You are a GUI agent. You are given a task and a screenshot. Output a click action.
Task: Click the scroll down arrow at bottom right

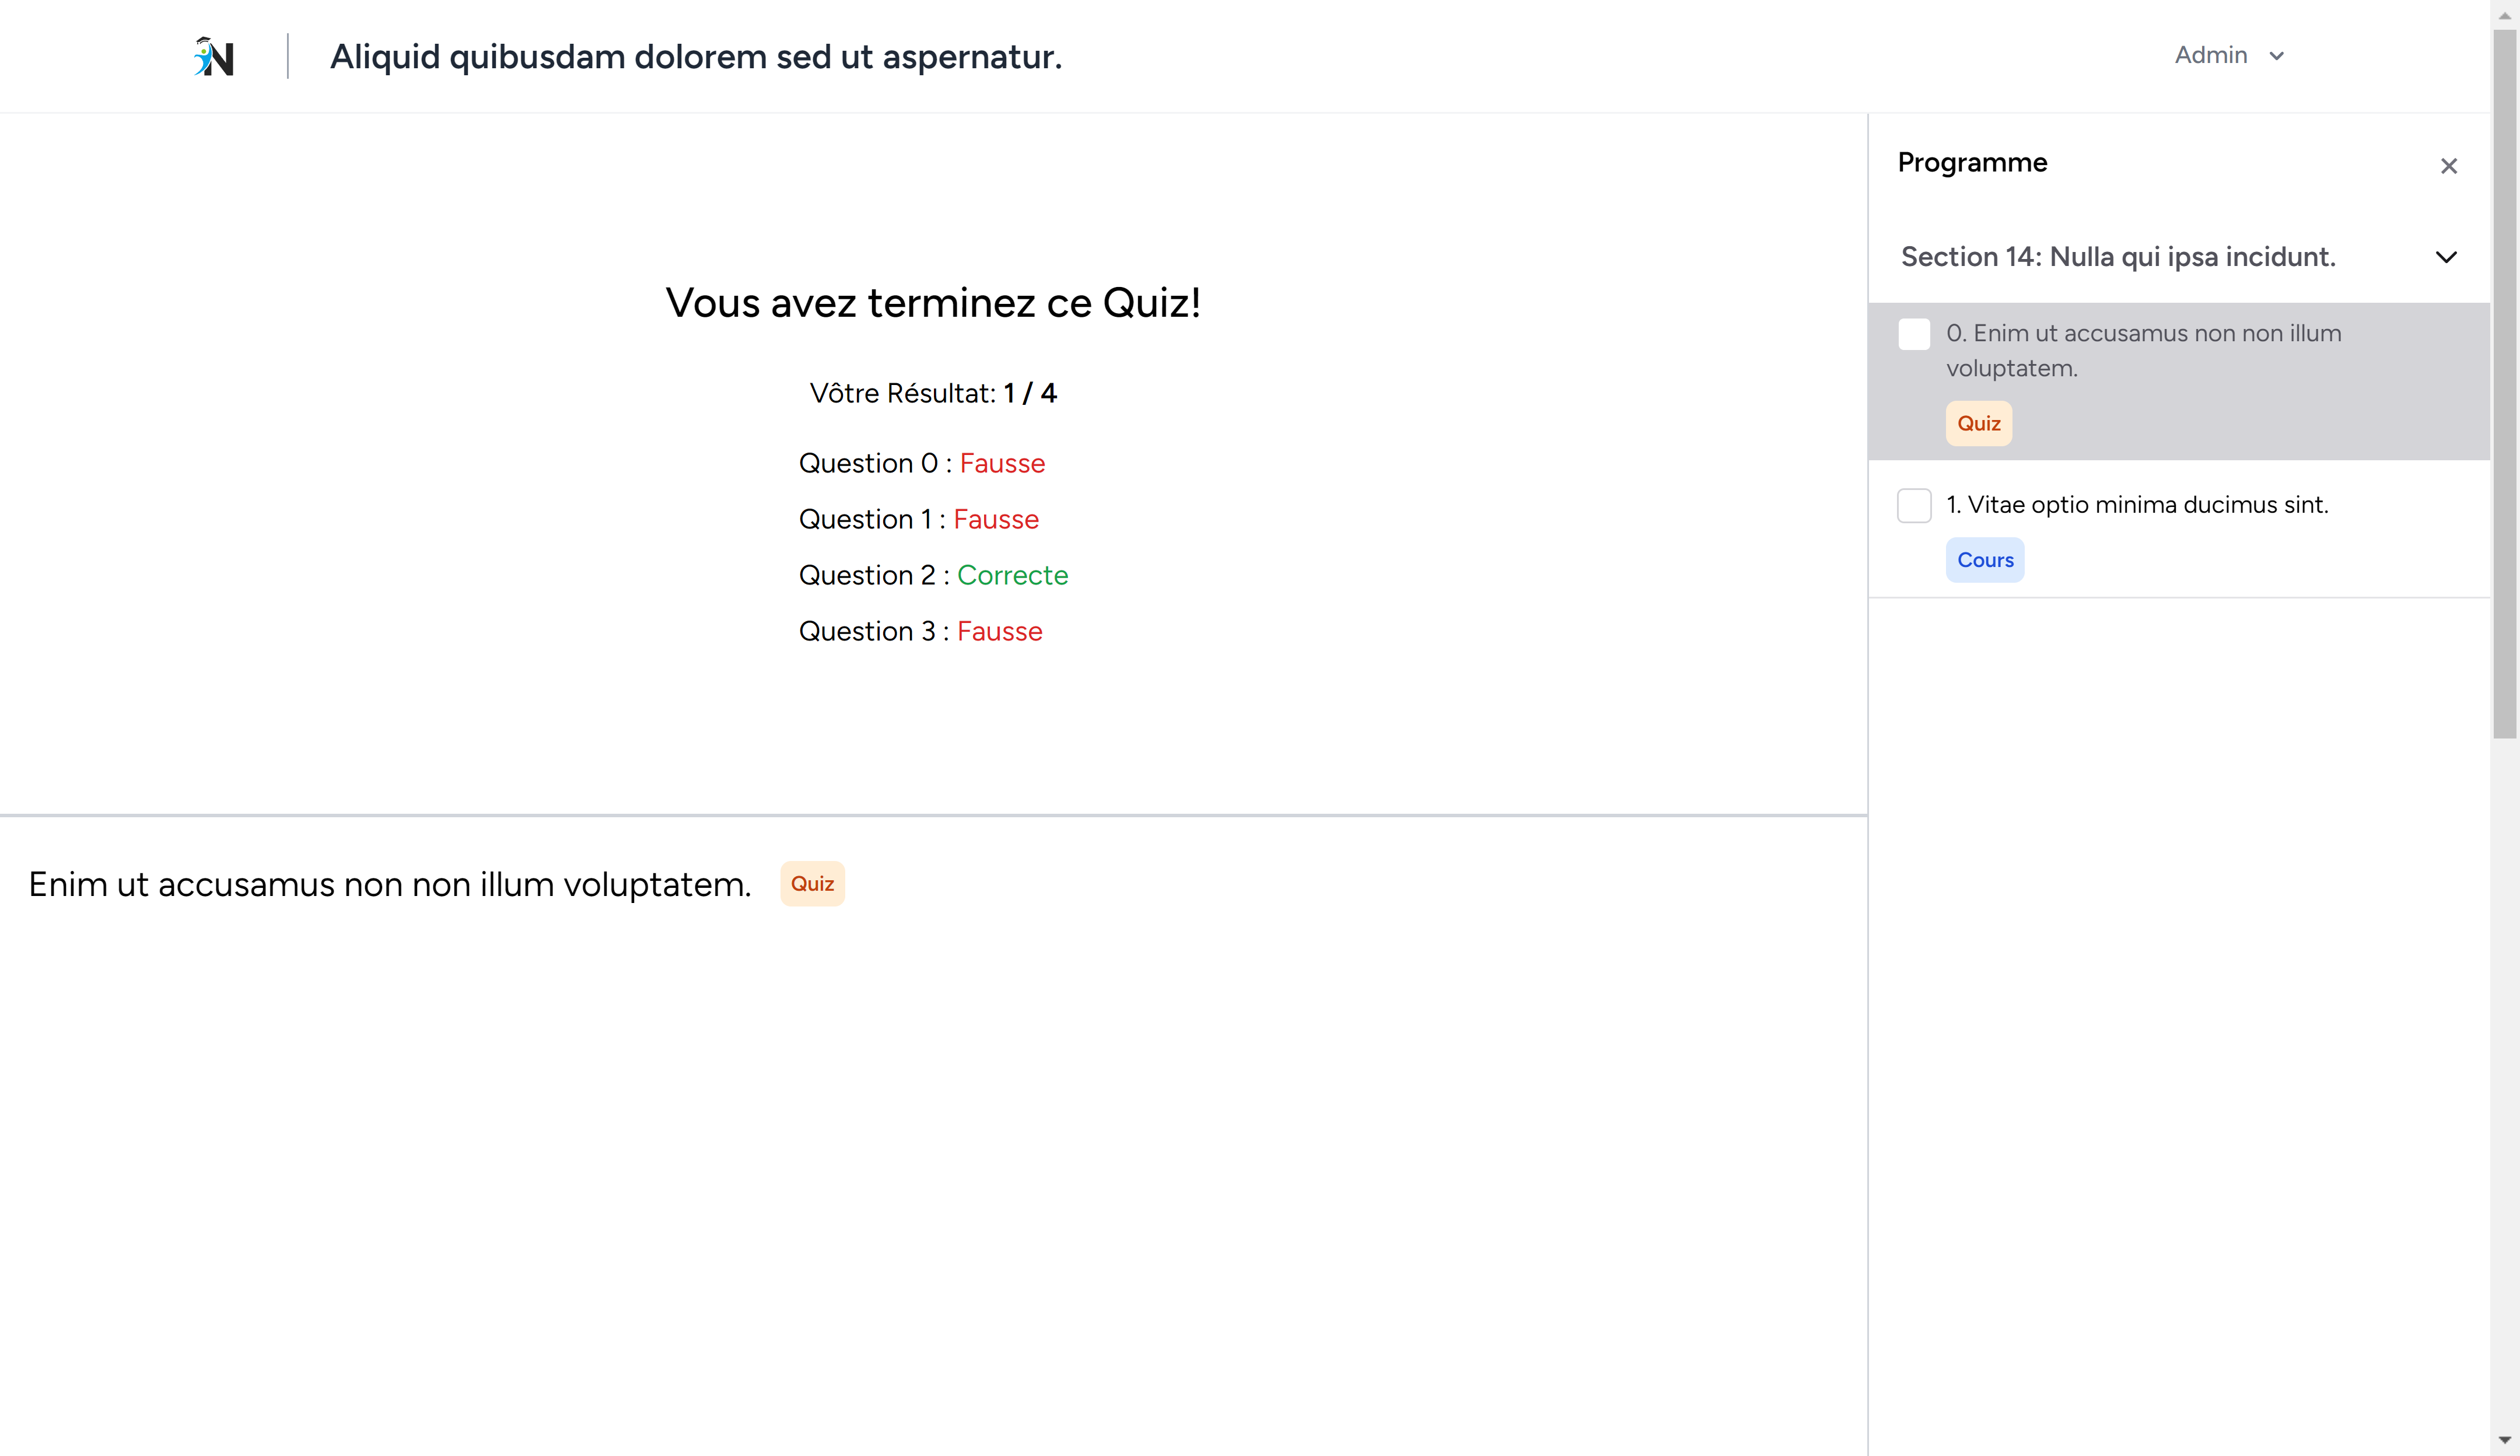tap(2504, 1441)
